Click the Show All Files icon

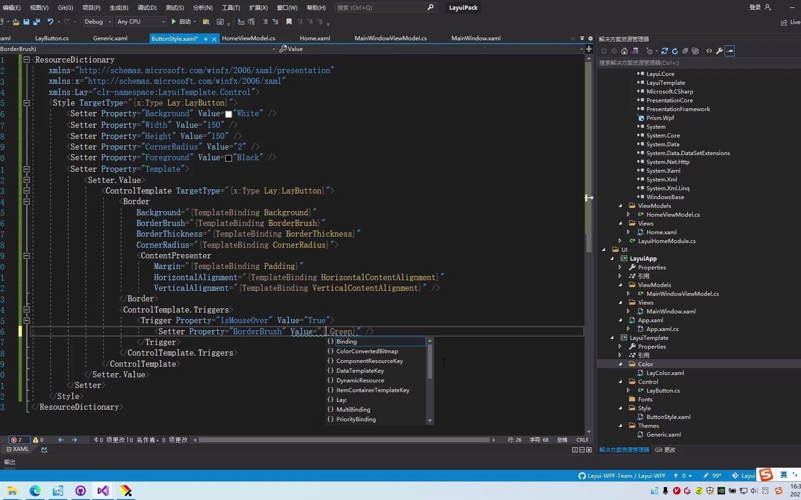(x=695, y=51)
